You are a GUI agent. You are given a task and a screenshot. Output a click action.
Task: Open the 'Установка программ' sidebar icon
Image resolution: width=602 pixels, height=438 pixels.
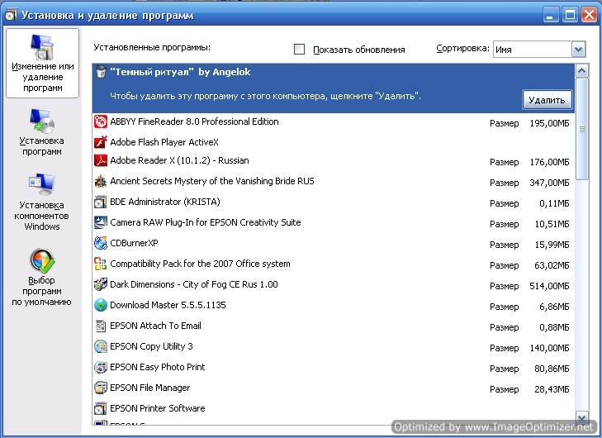pos(42,121)
